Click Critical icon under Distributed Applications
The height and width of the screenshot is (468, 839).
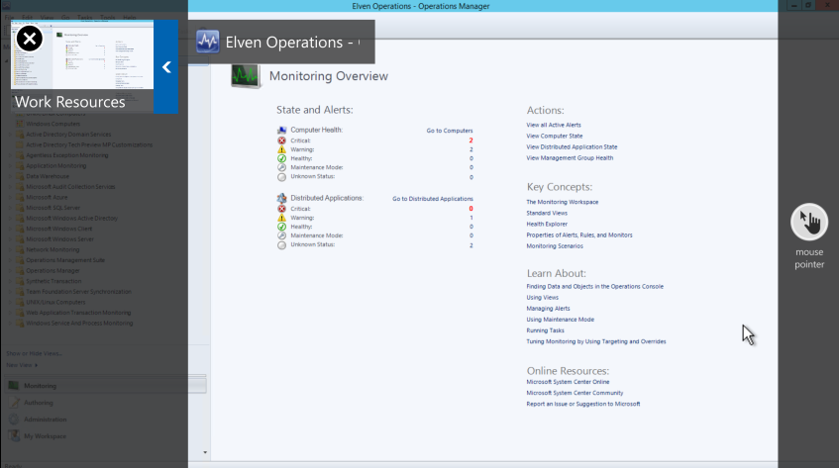[x=282, y=209]
